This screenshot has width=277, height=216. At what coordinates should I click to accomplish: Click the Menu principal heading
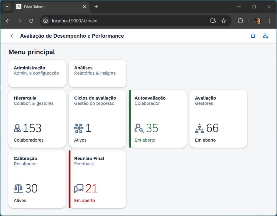[x=32, y=52]
